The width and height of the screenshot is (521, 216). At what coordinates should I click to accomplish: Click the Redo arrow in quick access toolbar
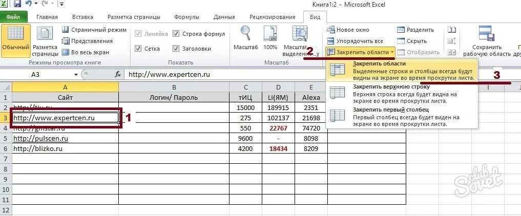click(44, 4)
